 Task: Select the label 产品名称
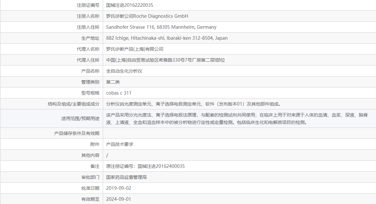click(91, 71)
